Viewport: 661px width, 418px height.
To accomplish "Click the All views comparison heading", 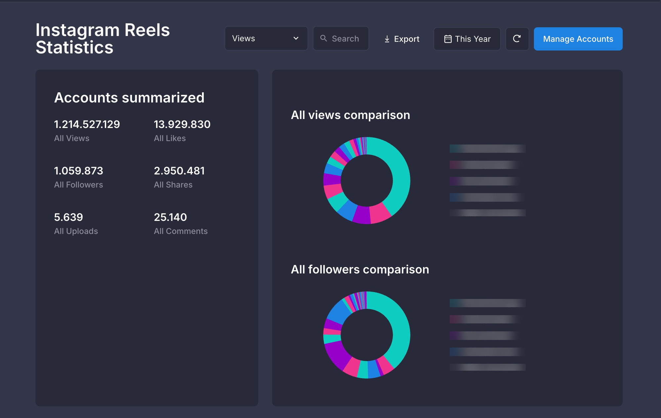I will [351, 115].
